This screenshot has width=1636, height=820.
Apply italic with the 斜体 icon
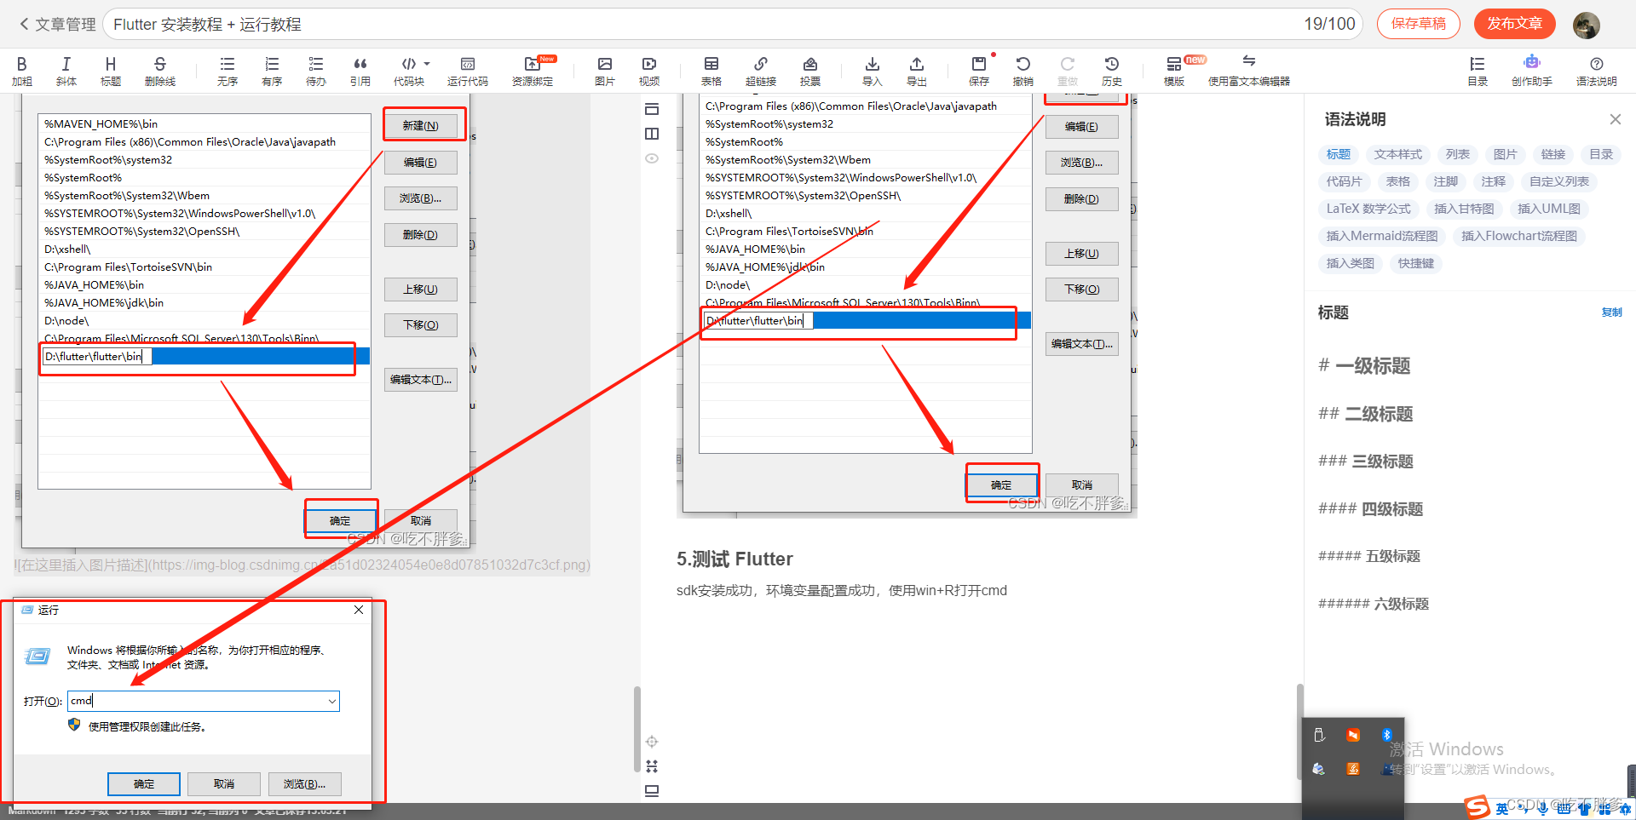(x=66, y=71)
